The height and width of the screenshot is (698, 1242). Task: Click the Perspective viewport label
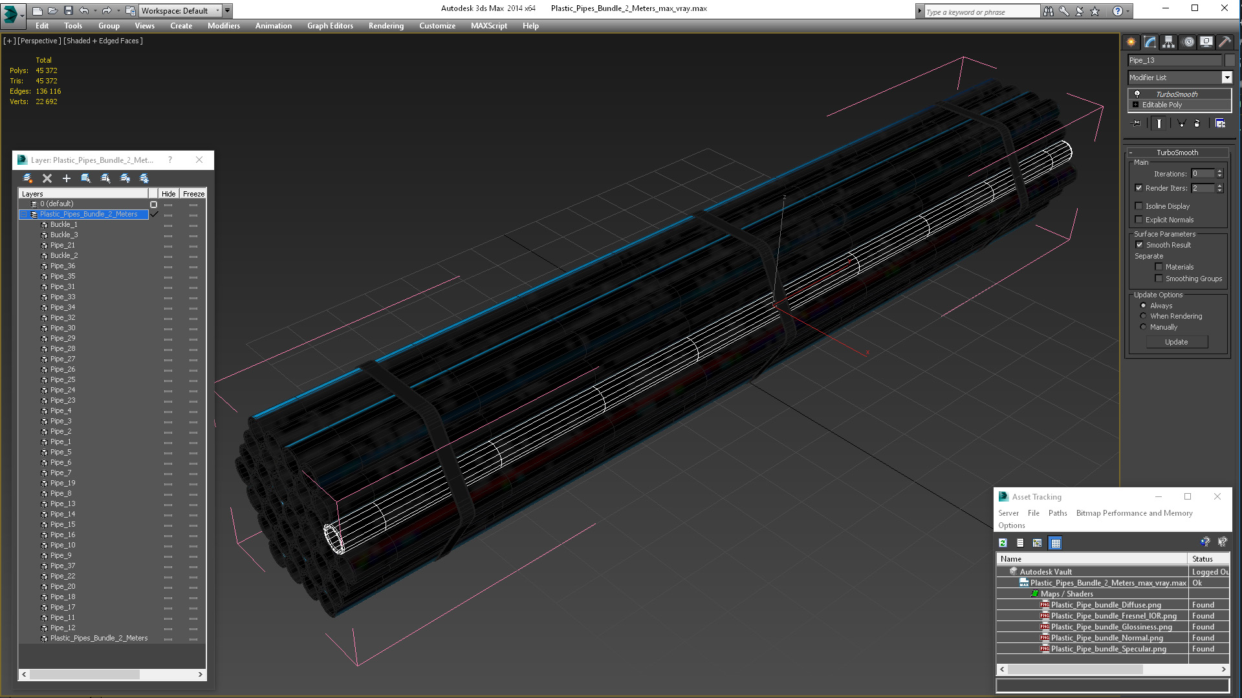[39, 41]
